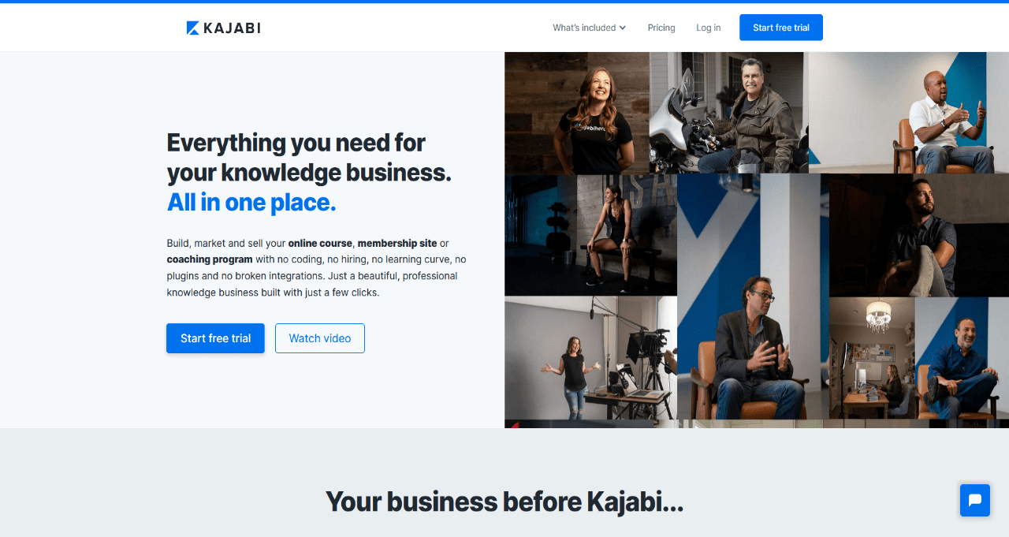Open the Log in link
The image size is (1009, 537).
coord(708,28)
